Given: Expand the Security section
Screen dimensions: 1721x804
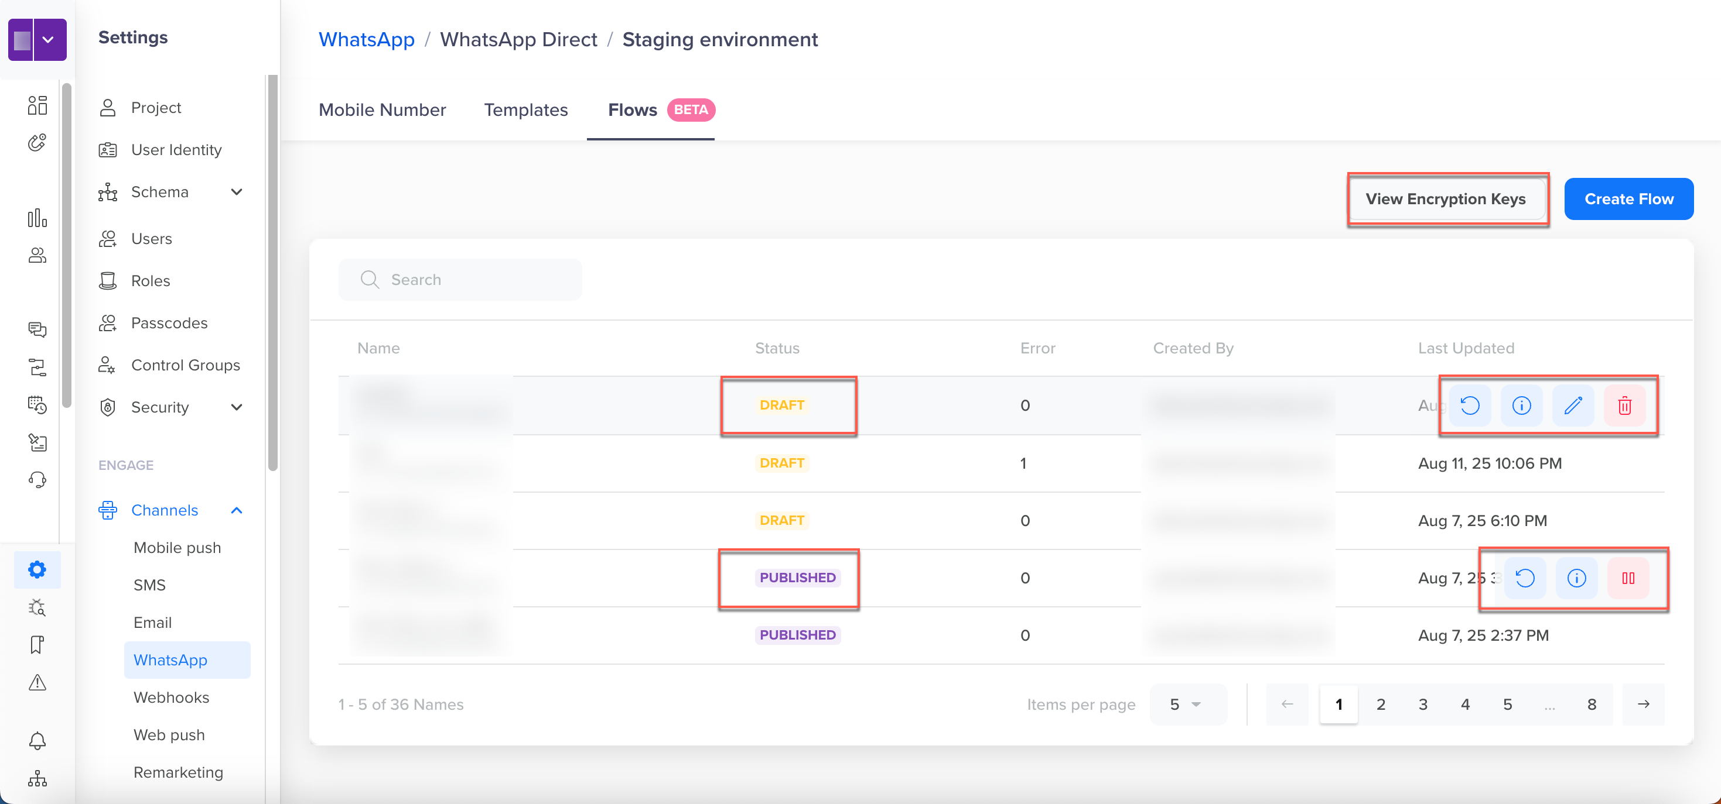Looking at the screenshot, I should pyautogui.click(x=237, y=407).
